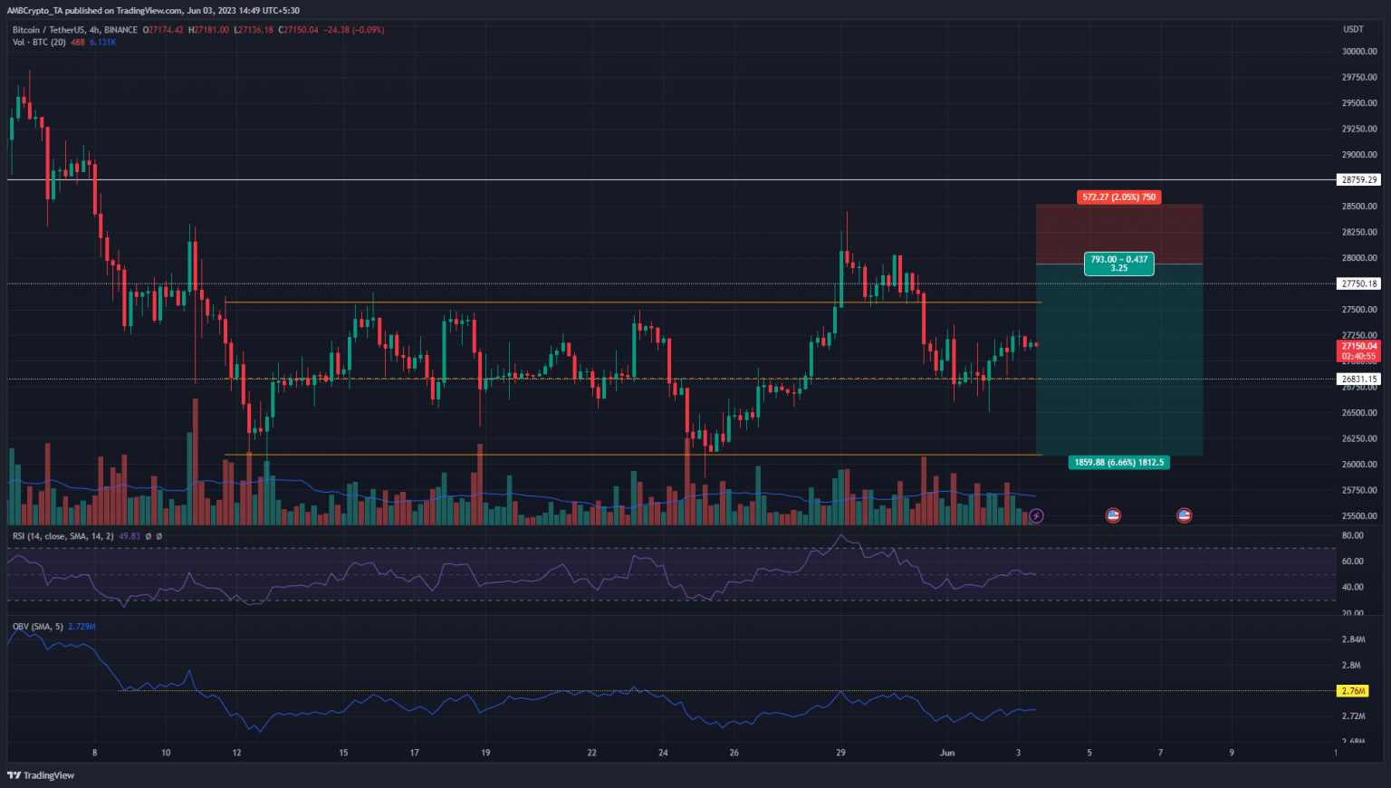
Task: Click the yellow OBV value marker 2.76M
Action: click(1353, 690)
